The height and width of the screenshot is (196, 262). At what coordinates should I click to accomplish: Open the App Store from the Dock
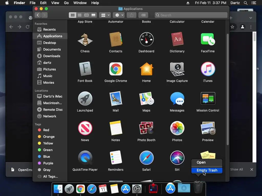125,189
